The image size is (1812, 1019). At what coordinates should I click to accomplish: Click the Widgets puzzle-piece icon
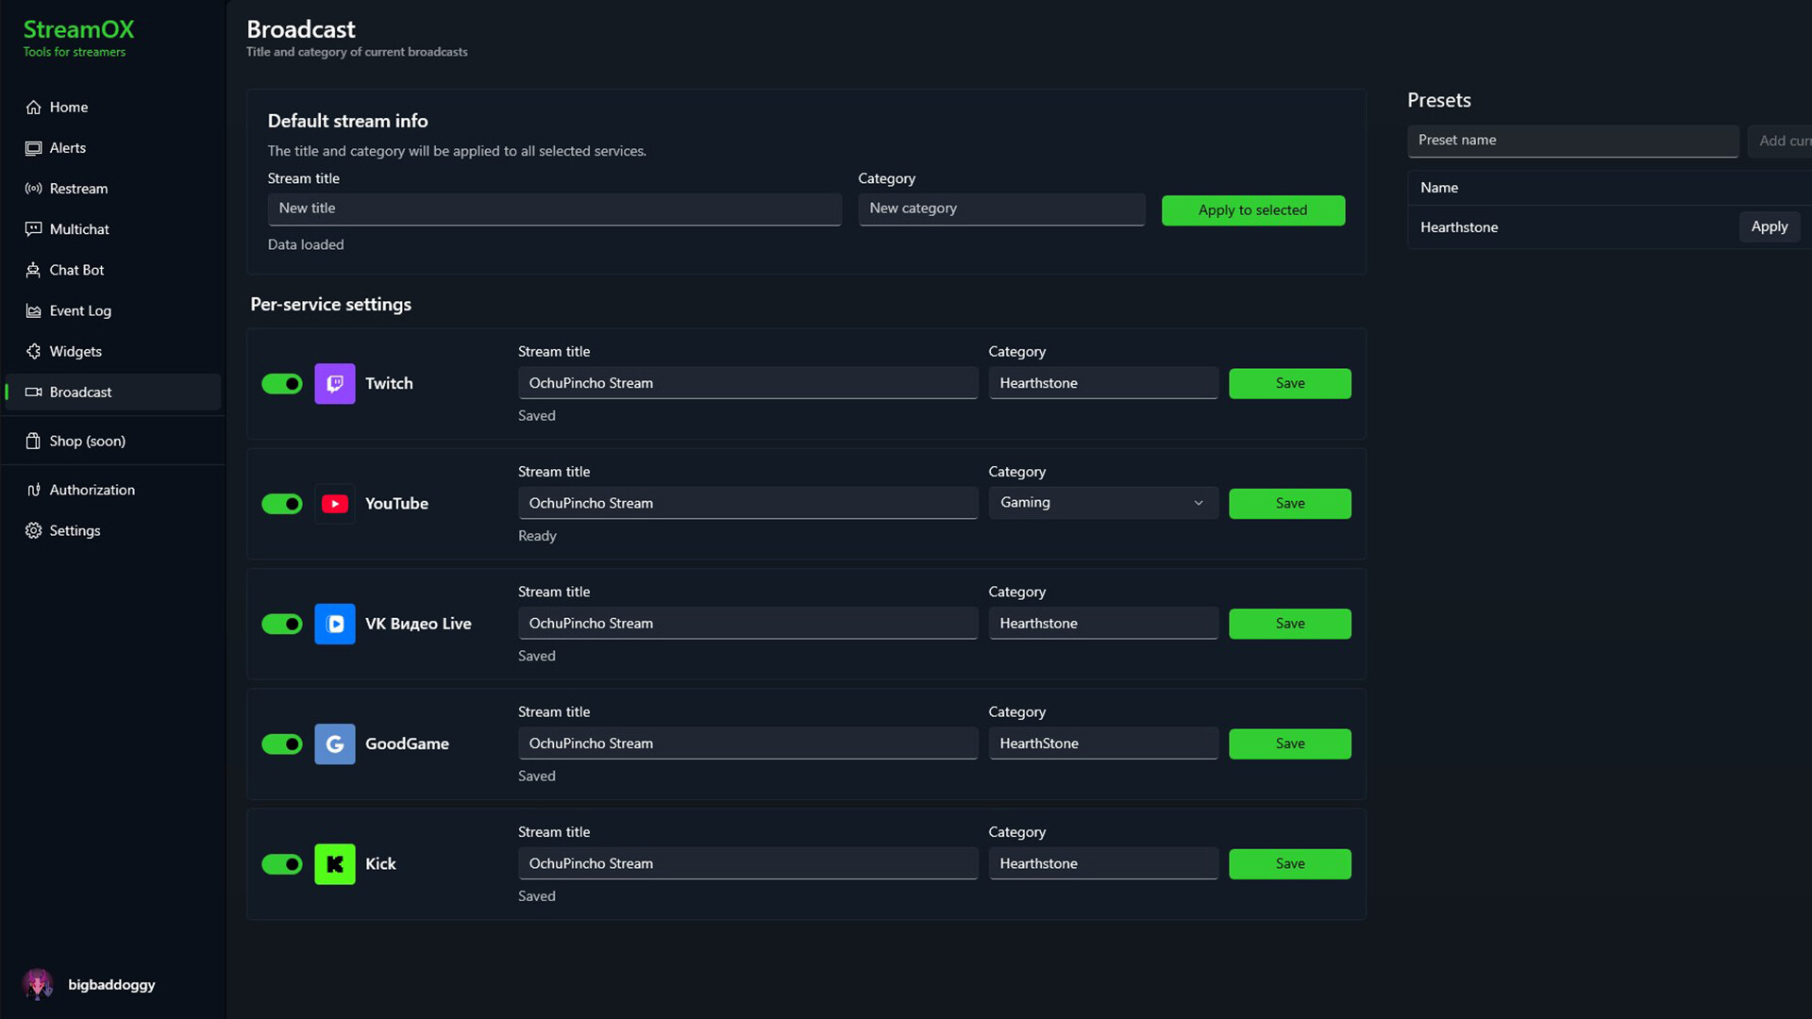coord(33,351)
